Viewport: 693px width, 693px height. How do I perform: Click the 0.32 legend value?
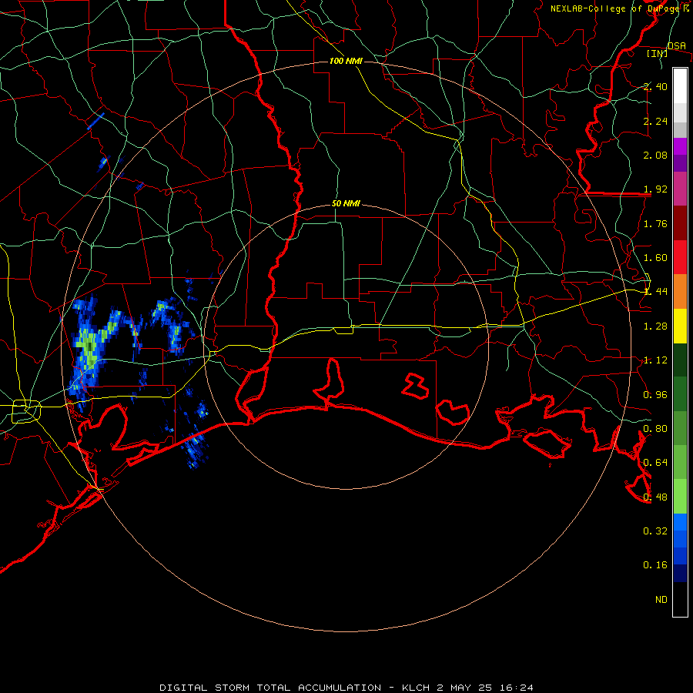[x=655, y=531]
